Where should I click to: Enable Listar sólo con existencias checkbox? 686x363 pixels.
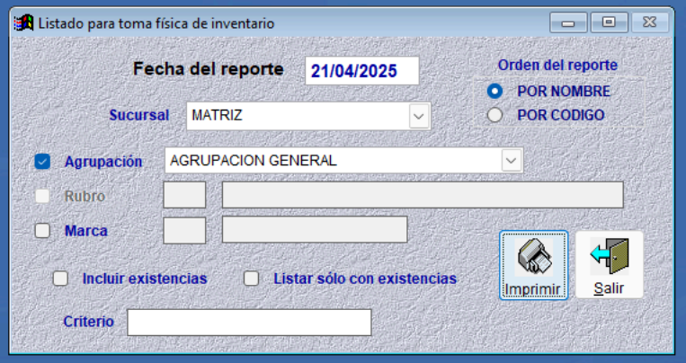tap(251, 279)
